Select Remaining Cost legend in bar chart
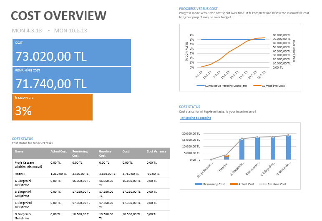Viewport: 322px width, 221px height. click(x=213, y=184)
